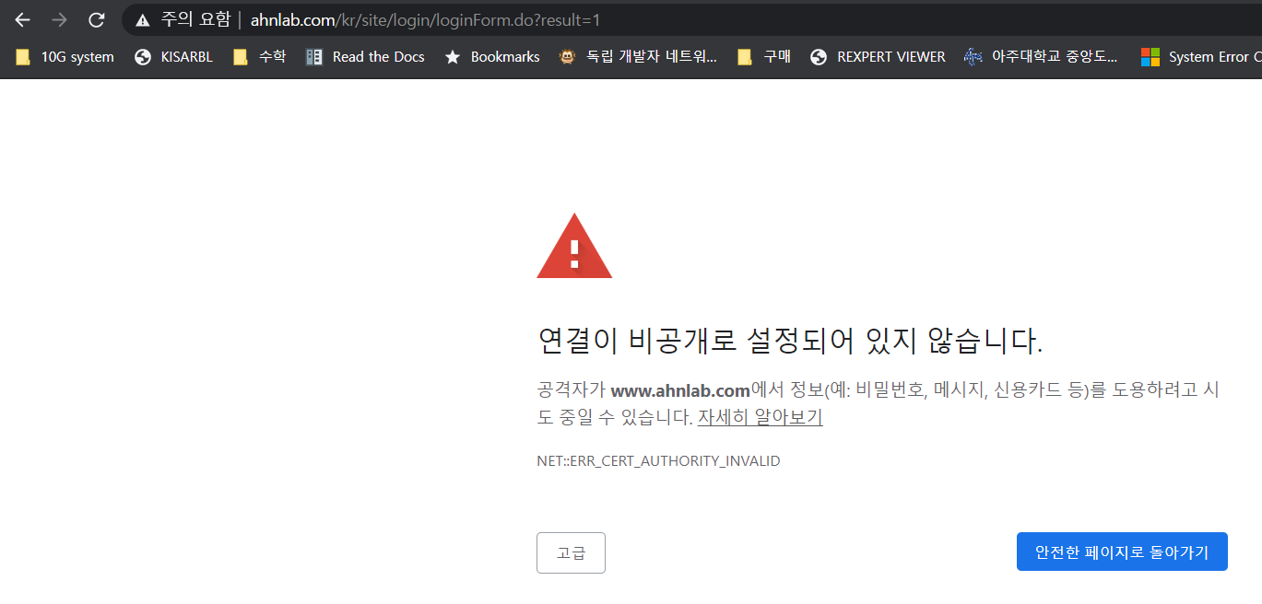
Task: Open the Bookmarks star bookmark
Action: tap(492, 57)
